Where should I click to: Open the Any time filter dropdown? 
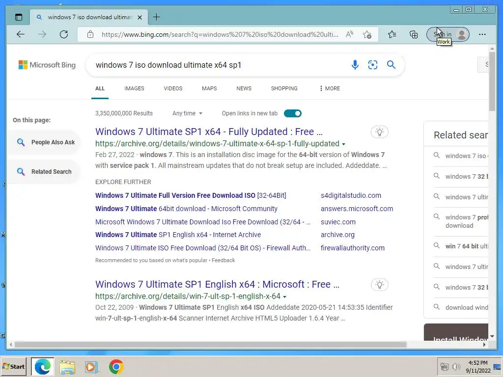coord(187,113)
